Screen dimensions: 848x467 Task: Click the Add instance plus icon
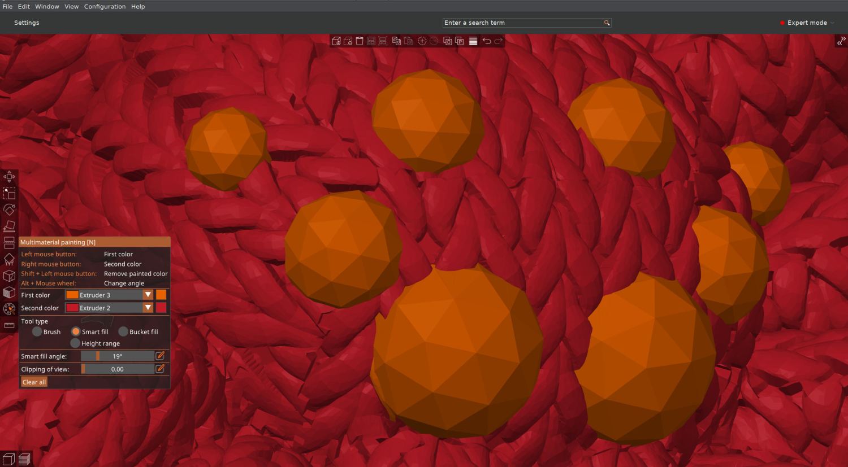422,41
